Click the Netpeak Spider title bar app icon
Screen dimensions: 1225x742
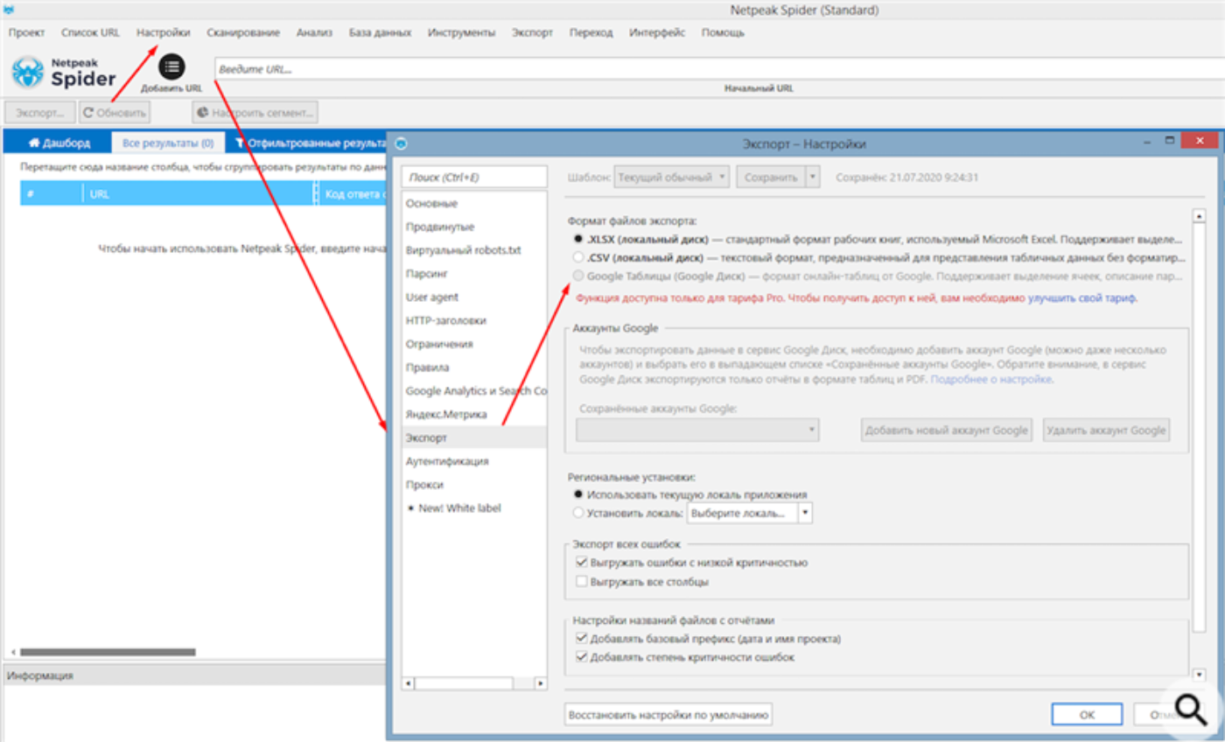[10, 10]
